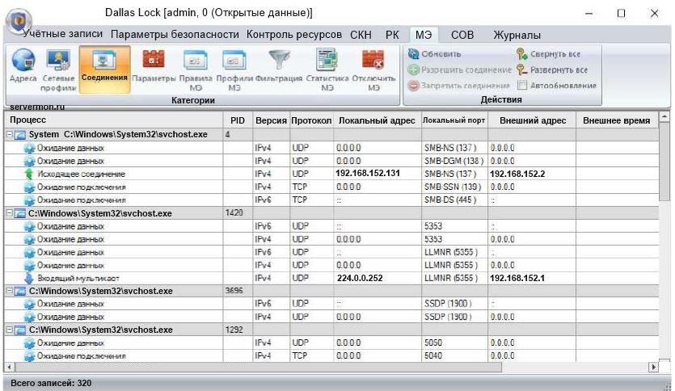This screenshot has height=391, width=675.
Task: Collapse the System svchost.exe PID 4 group
Action: pyautogui.click(x=9, y=135)
